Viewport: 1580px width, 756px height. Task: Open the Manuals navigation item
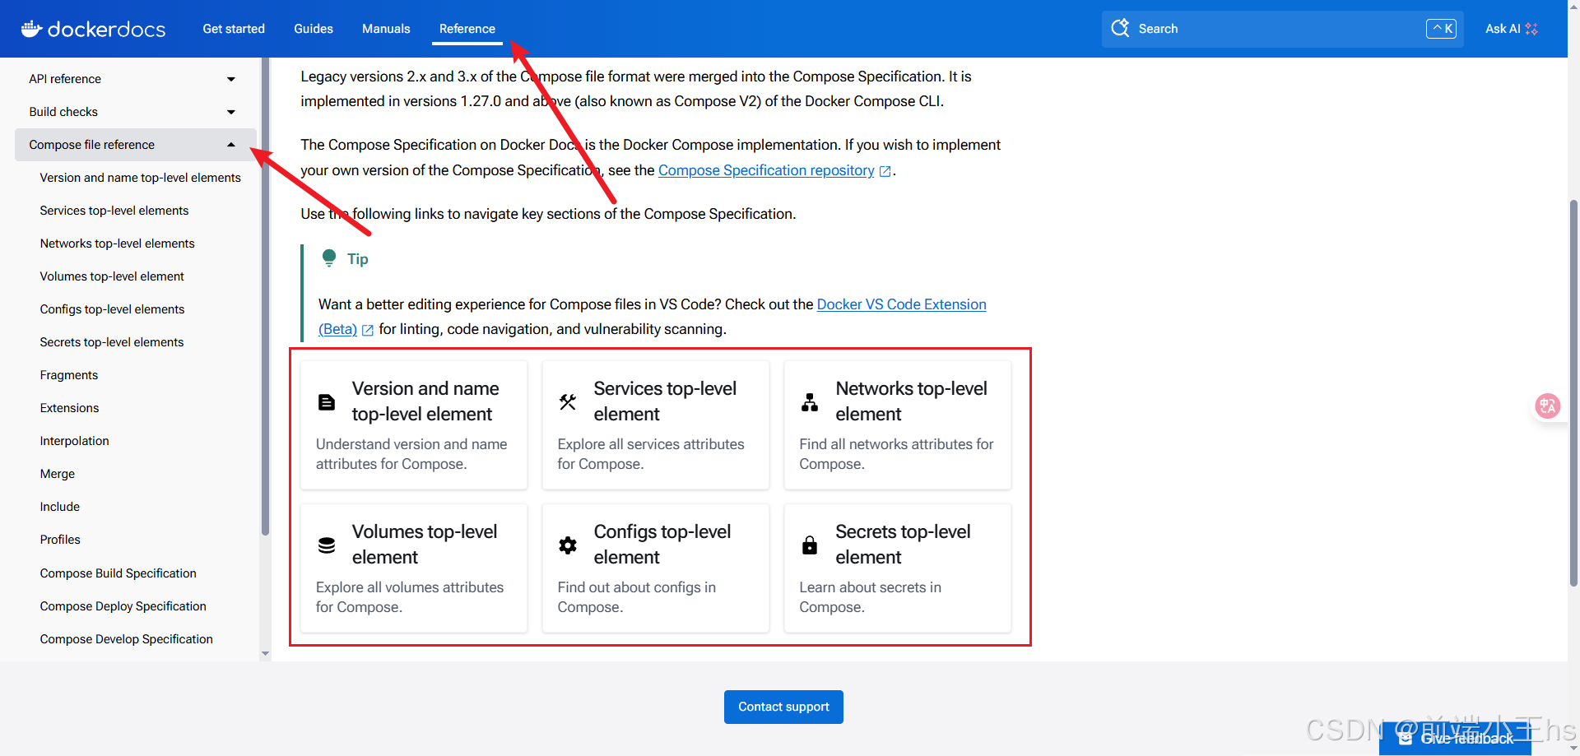click(x=385, y=28)
